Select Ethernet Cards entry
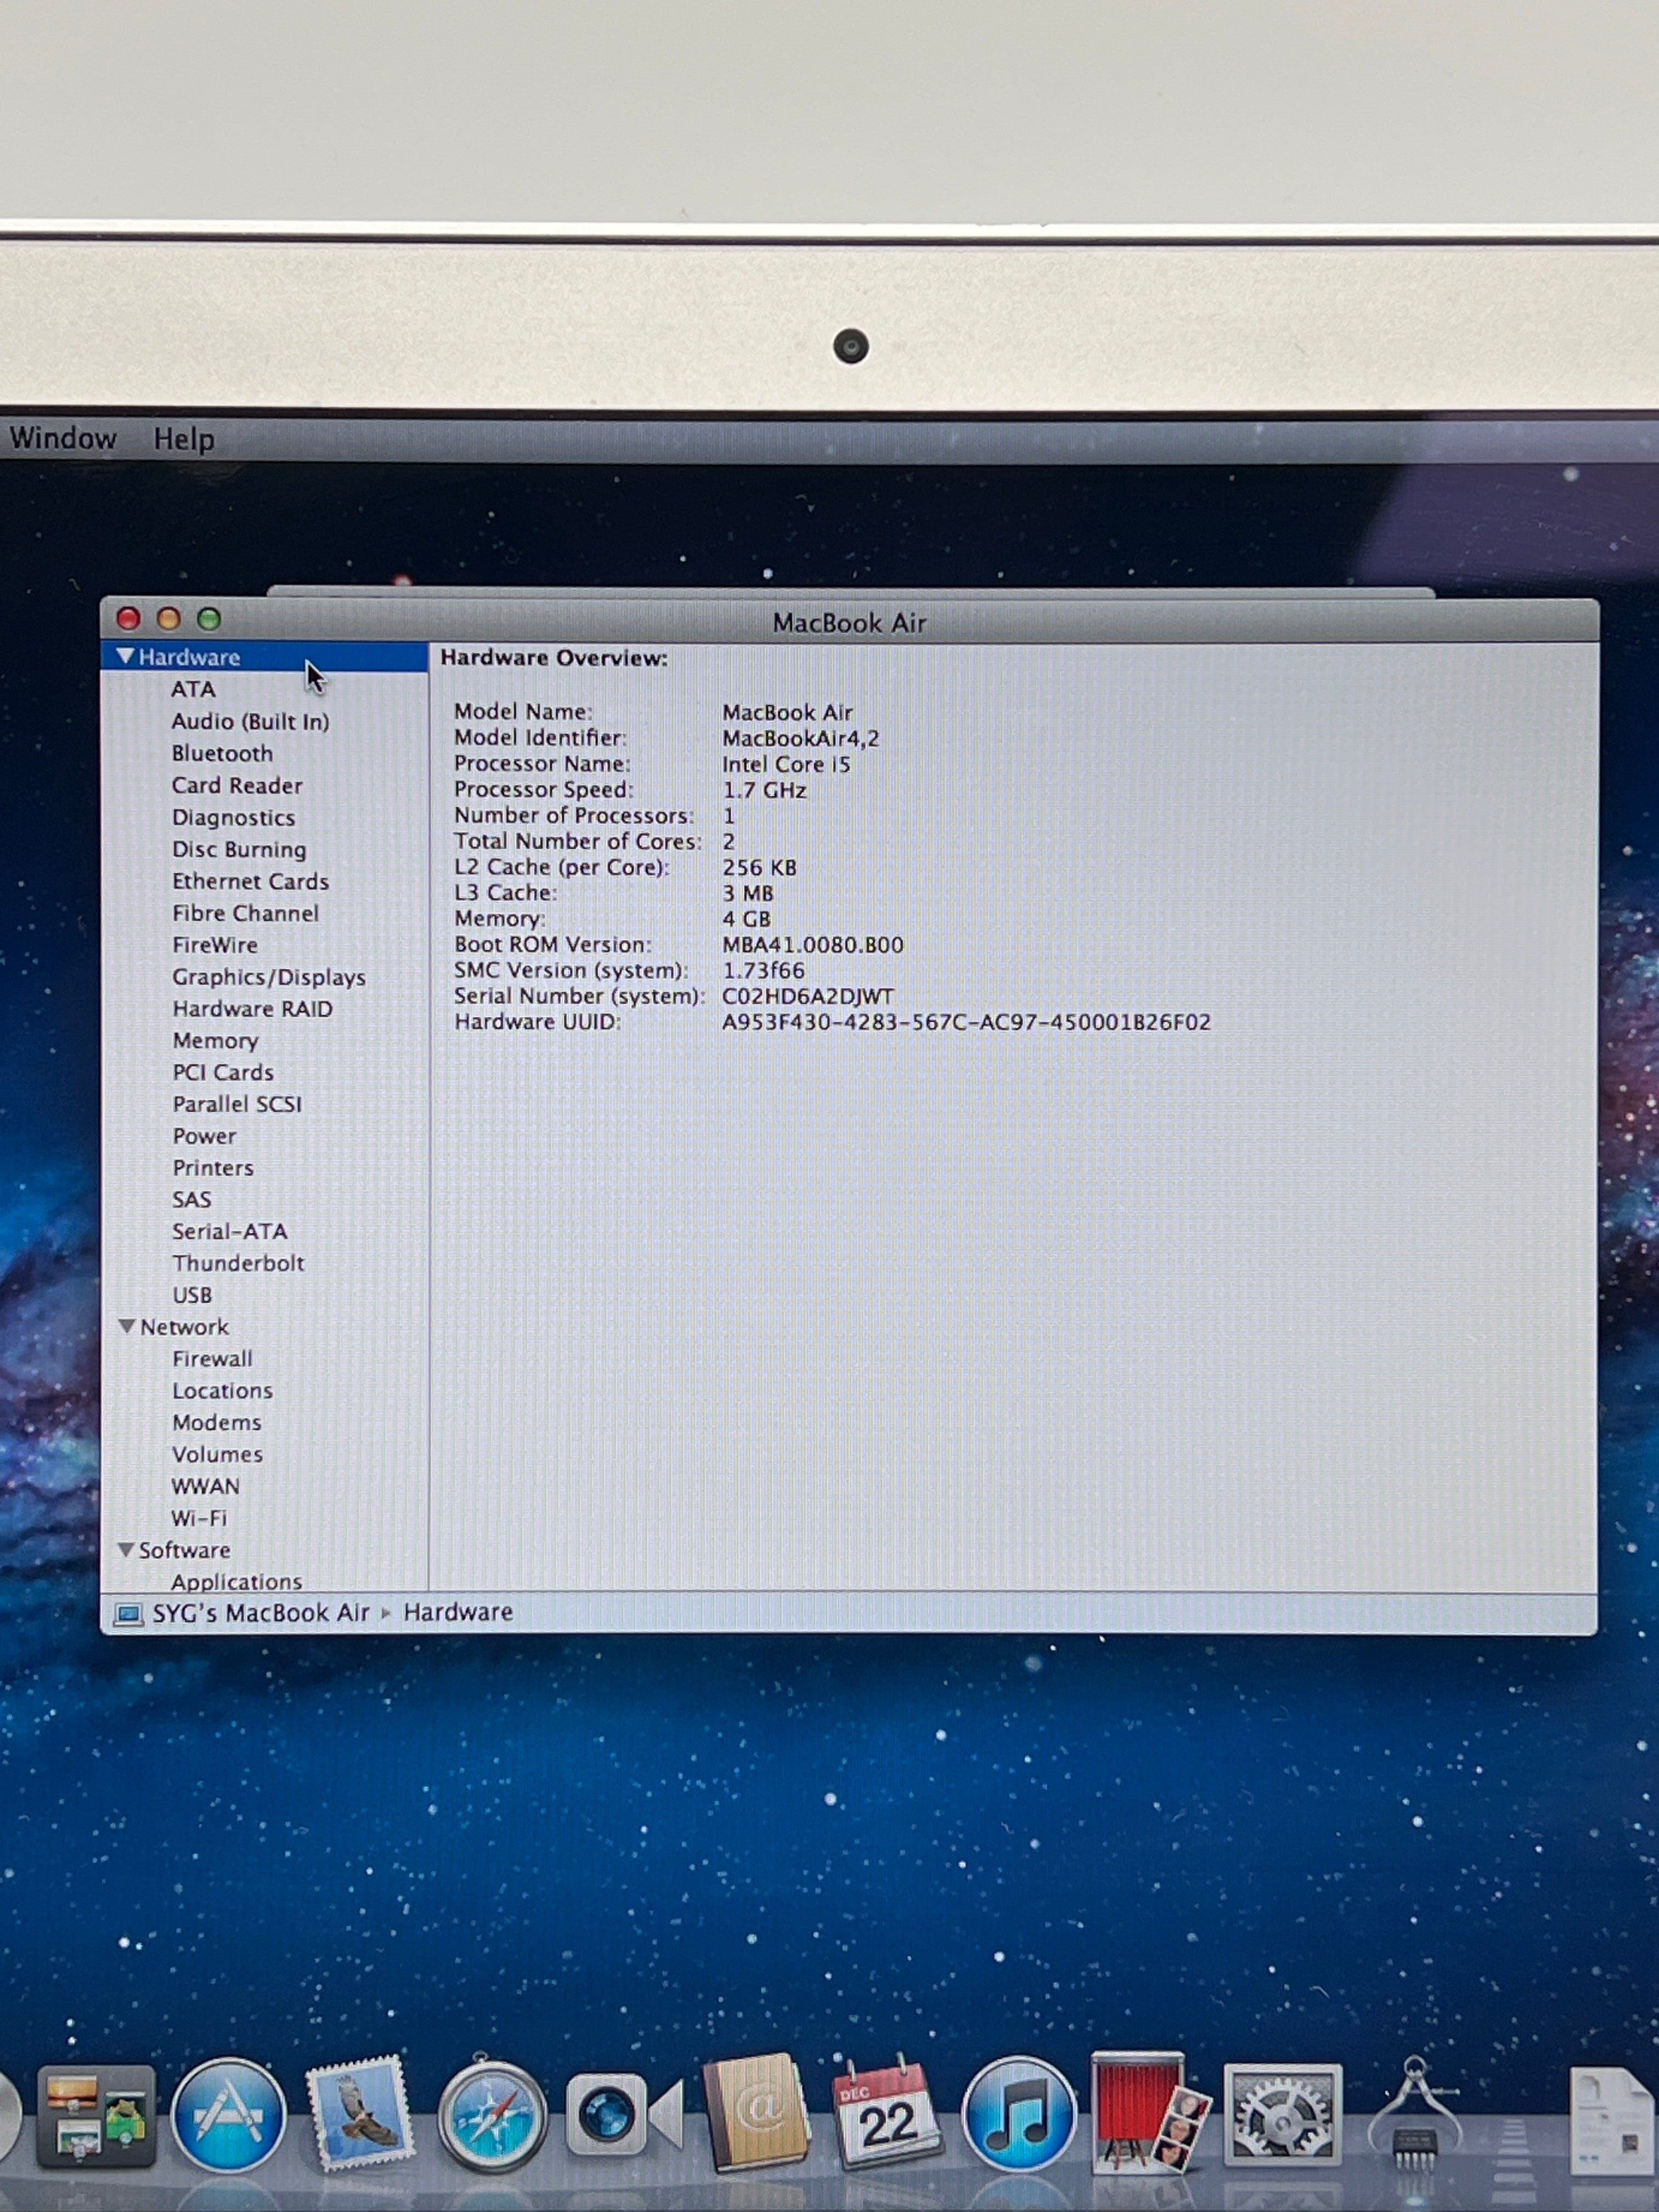This screenshot has width=1659, height=2212. pyautogui.click(x=250, y=881)
